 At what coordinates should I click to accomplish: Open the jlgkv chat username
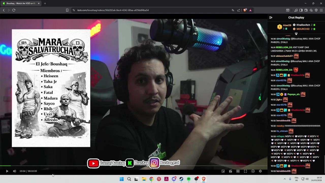[x=279, y=100]
